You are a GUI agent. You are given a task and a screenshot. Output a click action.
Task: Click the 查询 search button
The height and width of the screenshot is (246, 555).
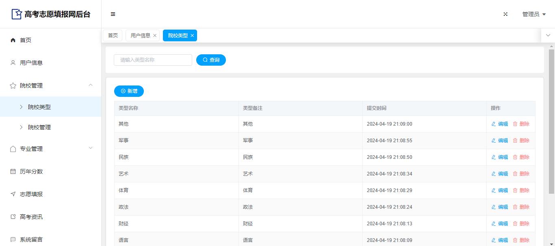[211, 60]
